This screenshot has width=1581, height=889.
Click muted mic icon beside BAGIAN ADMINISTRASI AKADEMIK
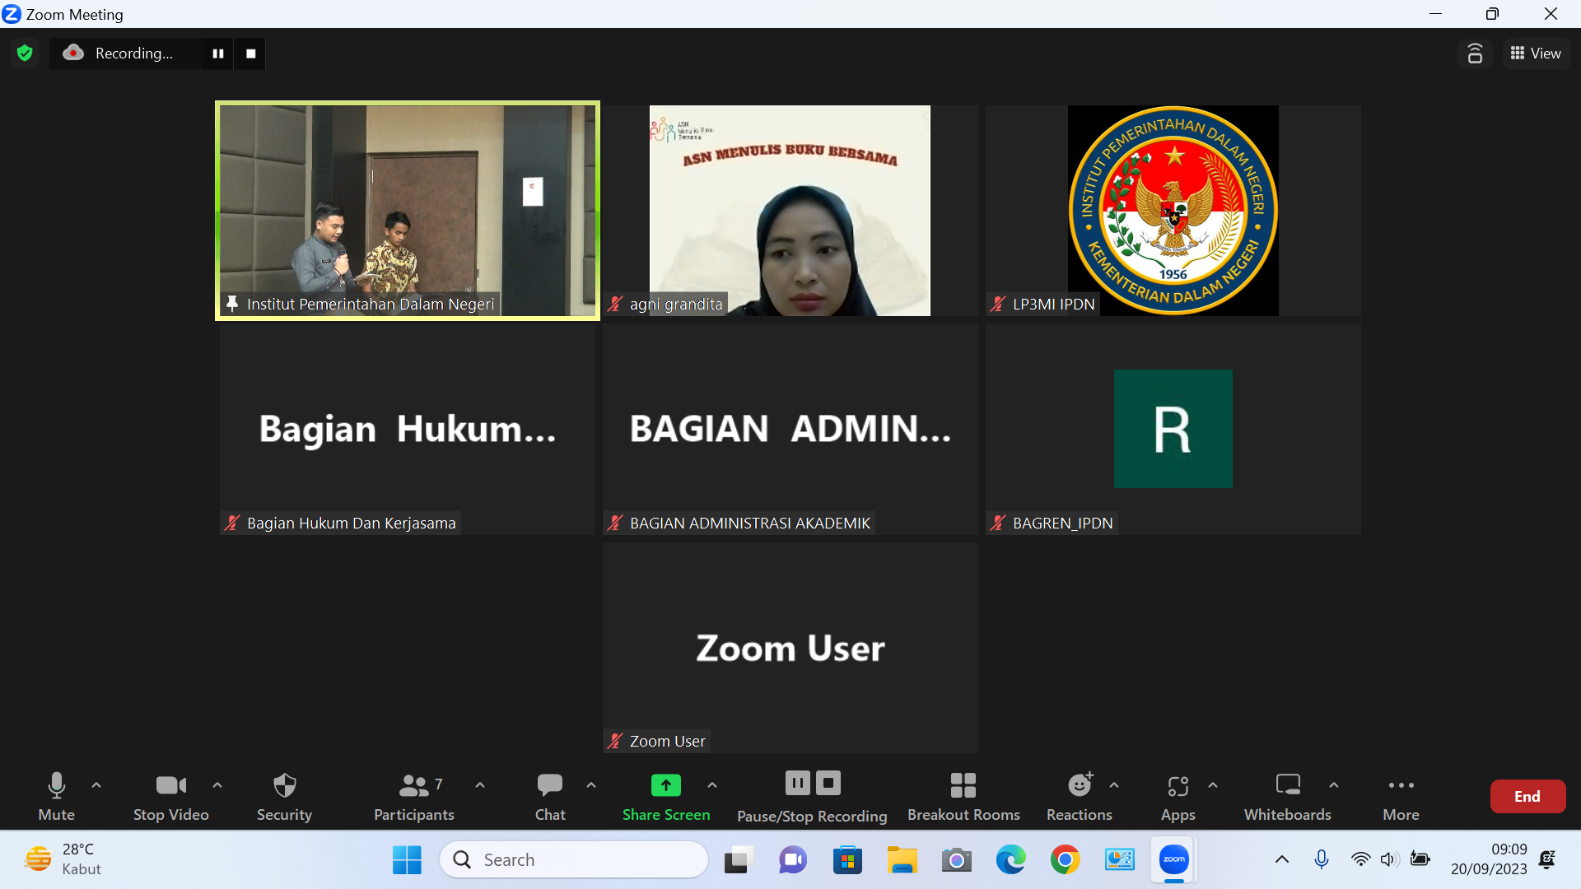tap(615, 523)
